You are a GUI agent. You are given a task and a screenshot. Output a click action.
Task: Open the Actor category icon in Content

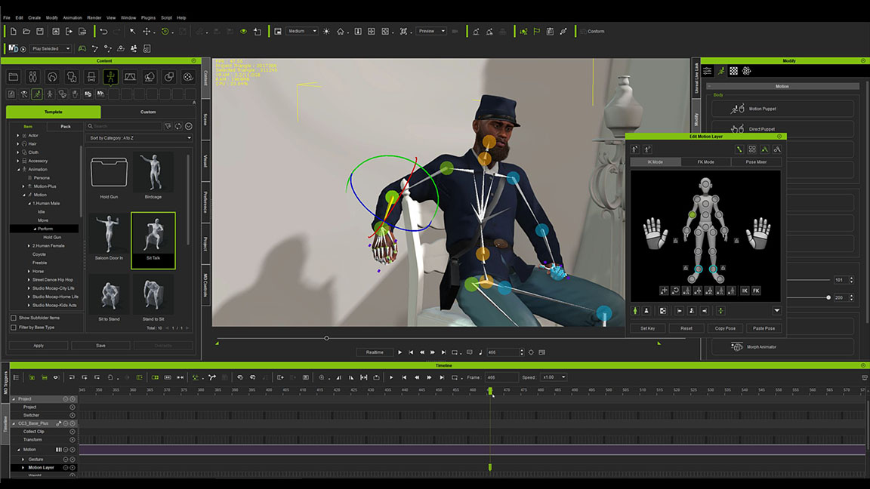tap(32, 76)
